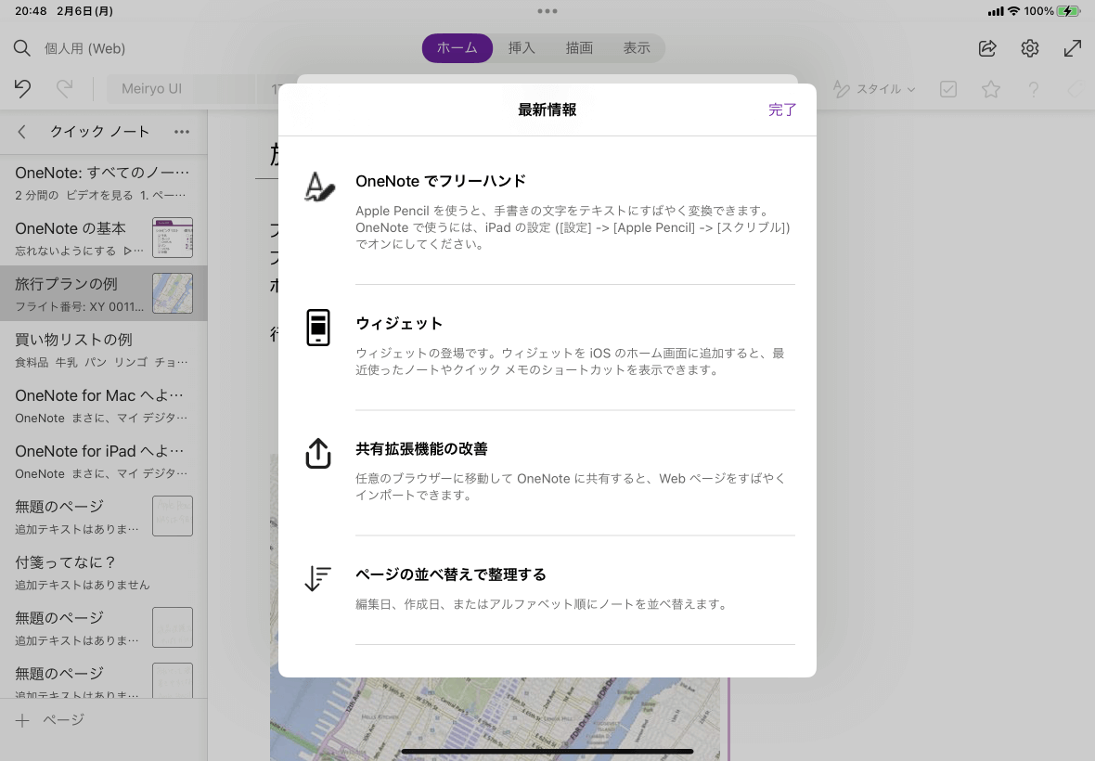Click the OneNote でフリーハンド heading
Image resolution: width=1095 pixels, height=761 pixels.
441,181
